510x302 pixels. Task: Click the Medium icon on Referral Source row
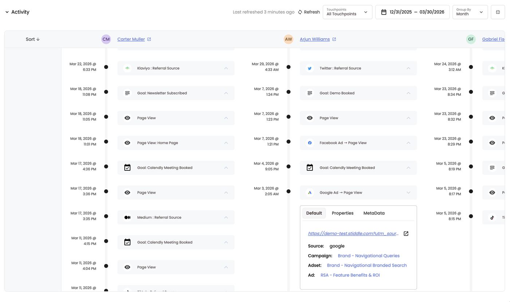(127, 217)
